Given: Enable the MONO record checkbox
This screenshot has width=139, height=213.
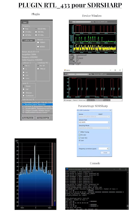Looking at the screenshot, I should [x=38, y=47].
